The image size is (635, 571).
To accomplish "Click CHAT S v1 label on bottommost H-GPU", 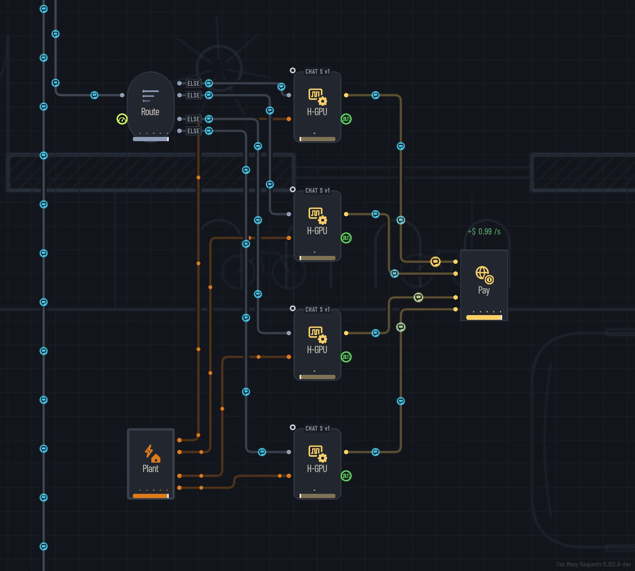I will tap(317, 428).
